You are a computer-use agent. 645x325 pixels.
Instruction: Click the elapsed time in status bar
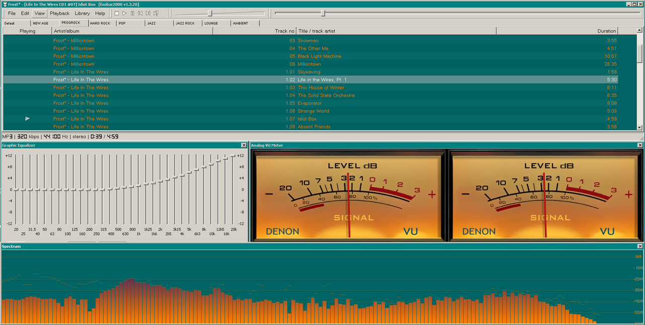point(96,137)
